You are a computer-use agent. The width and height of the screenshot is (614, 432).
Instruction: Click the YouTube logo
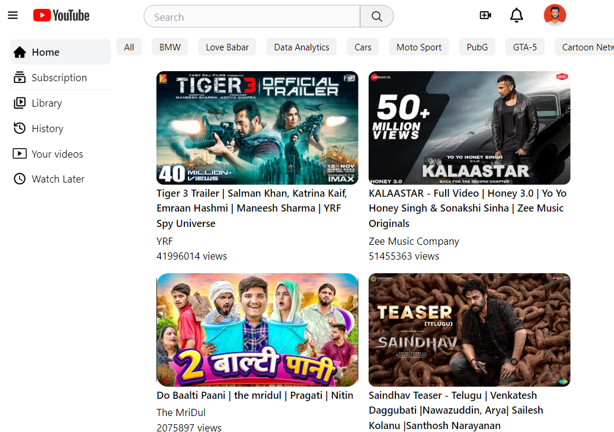pos(61,15)
